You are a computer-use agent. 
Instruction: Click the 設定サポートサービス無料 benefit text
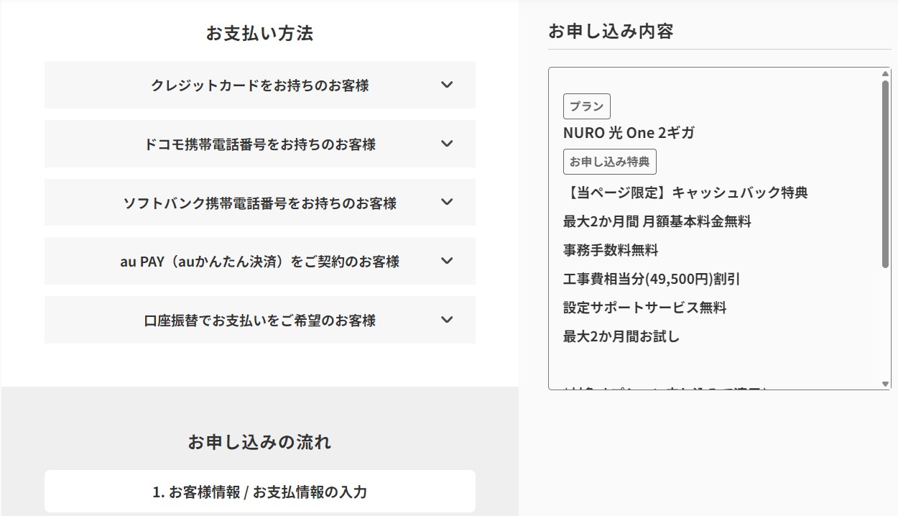tap(644, 308)
